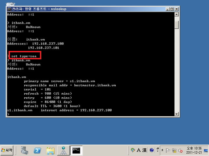Open Windows Explorer folder icon in taskbar

51,151
